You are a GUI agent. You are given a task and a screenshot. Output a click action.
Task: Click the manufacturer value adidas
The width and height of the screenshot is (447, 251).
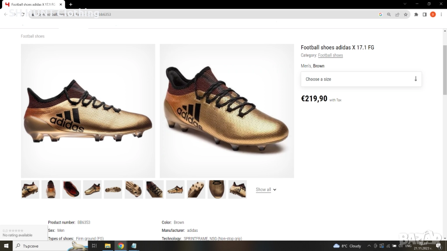[x=193, y=230]
